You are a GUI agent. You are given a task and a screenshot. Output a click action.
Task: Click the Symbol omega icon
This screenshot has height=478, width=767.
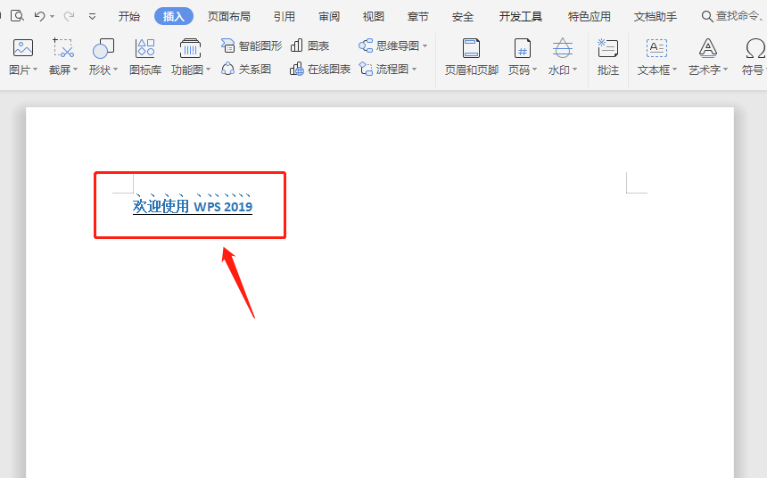click(x=755, y=48)
